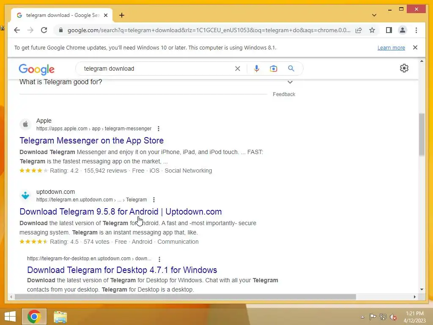Click the scroll up arrow

click(x=422, y=61)
